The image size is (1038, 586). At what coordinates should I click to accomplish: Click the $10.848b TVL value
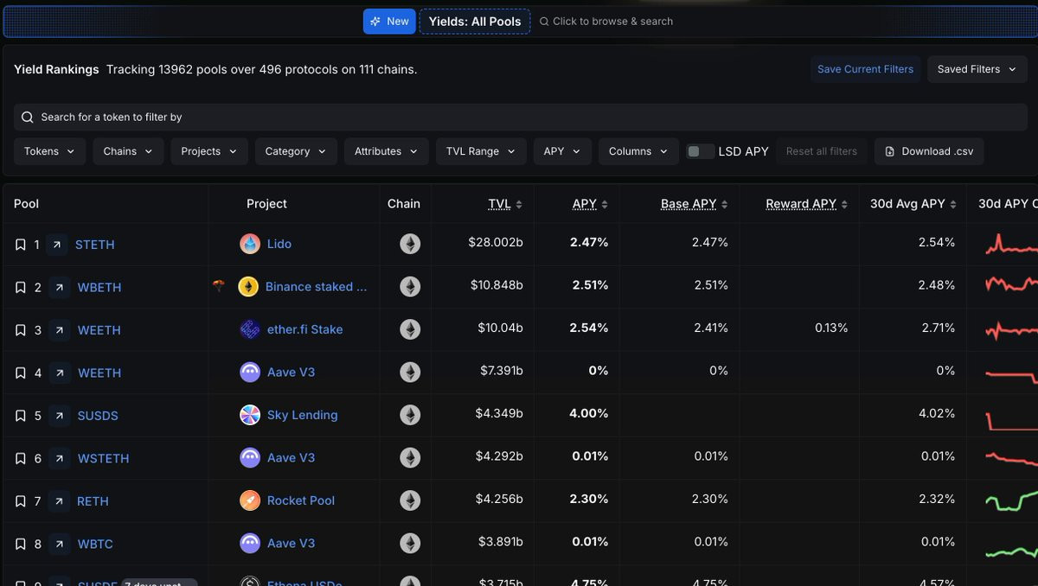[497, 285]
